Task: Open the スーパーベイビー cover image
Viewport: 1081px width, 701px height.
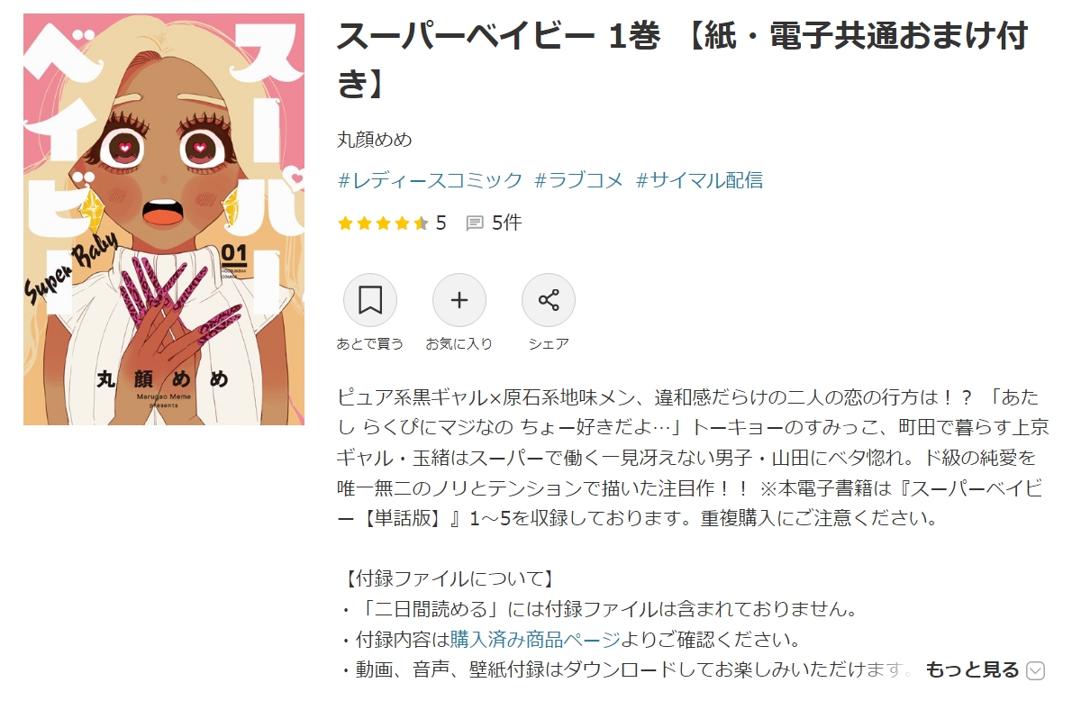Action: [x=164, y=219]
